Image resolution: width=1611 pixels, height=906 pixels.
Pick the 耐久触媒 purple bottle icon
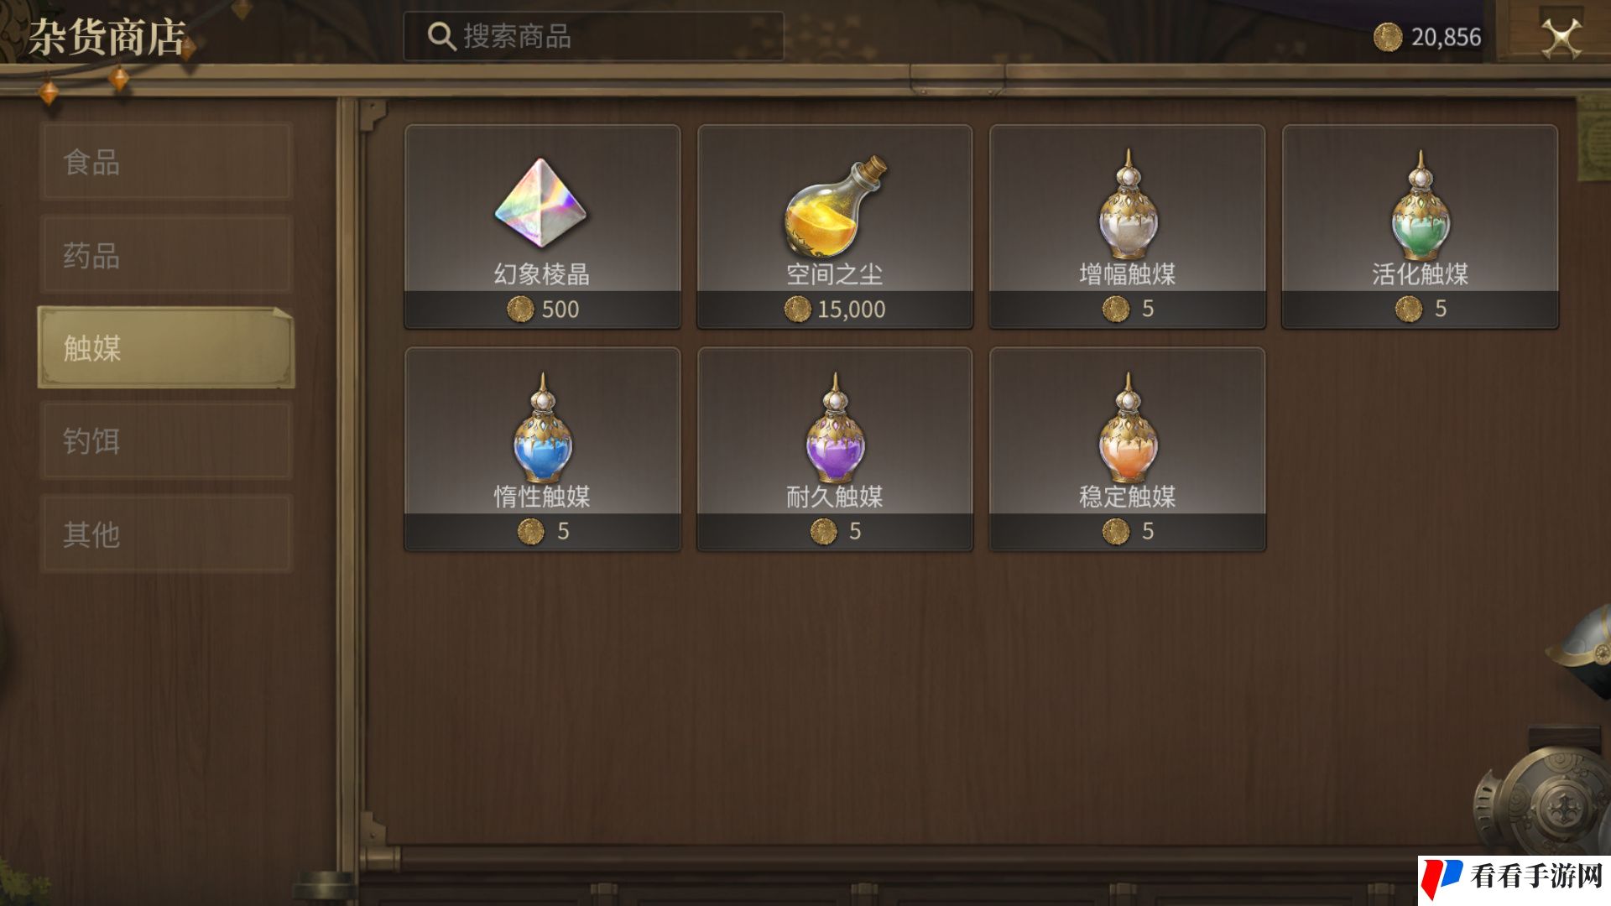(835, 427)
